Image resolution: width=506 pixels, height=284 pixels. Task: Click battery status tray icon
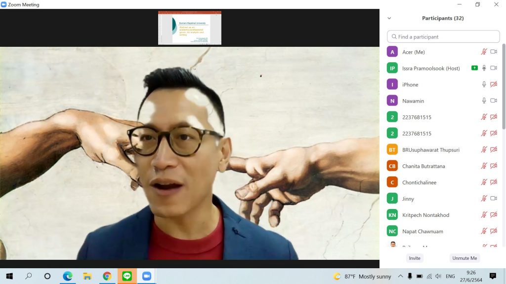(419, 276)
